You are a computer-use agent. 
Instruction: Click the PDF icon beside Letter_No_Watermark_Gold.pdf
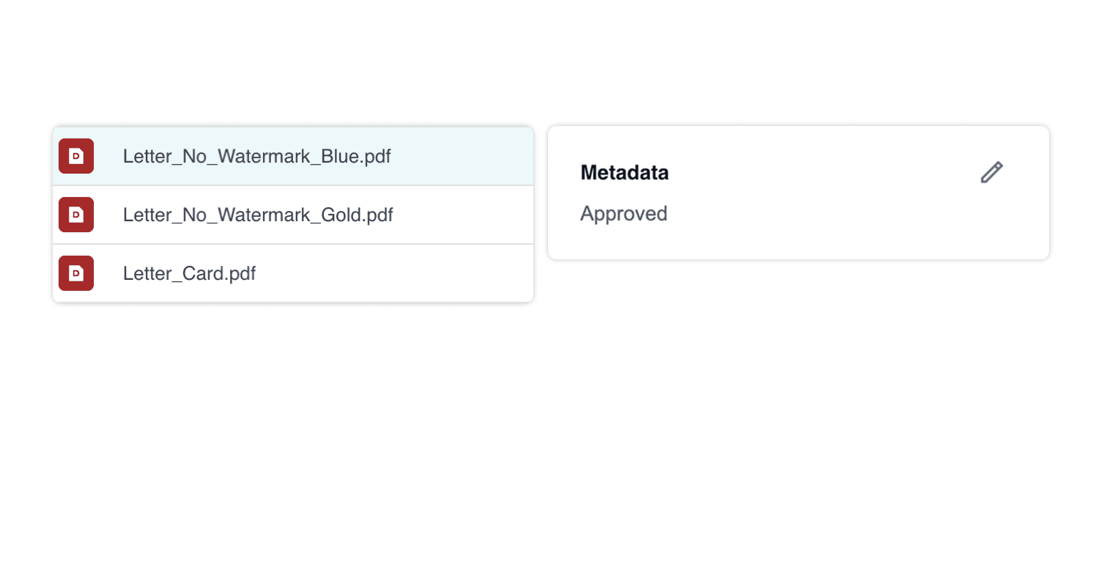click(x=75, y=215)
